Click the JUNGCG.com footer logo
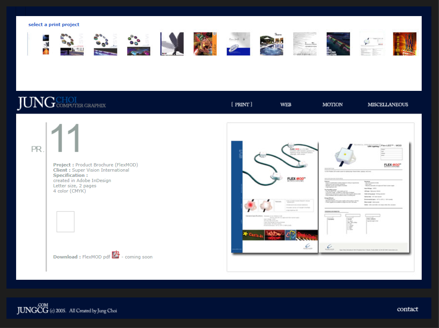Viewport: 439px width, 328px height. [33, 309]
